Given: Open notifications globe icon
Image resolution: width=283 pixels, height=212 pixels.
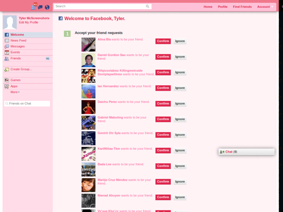Looking at the screenshot, I should click(47, 7).
